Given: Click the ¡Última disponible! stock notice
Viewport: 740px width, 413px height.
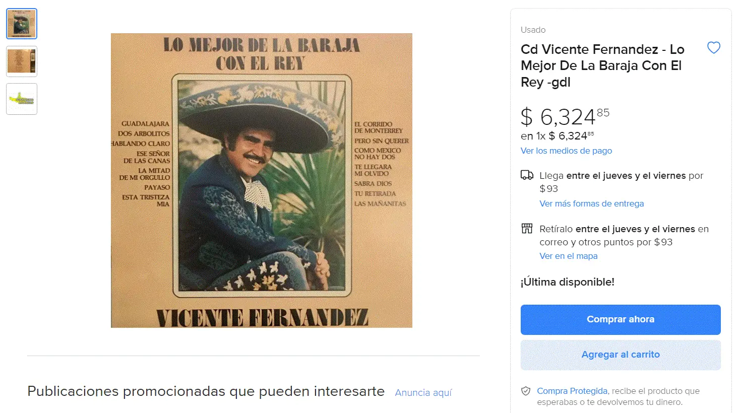Looking at the screenshot, I should click(567, 282).
